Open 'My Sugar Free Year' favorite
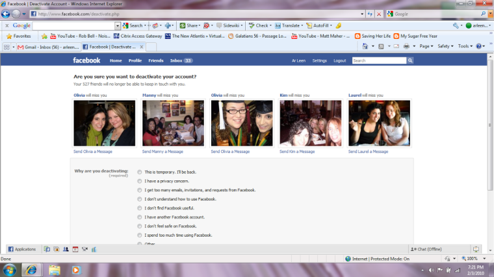This screenshot has height=277, width=494. pyautogui.click(x=415, y=36)
